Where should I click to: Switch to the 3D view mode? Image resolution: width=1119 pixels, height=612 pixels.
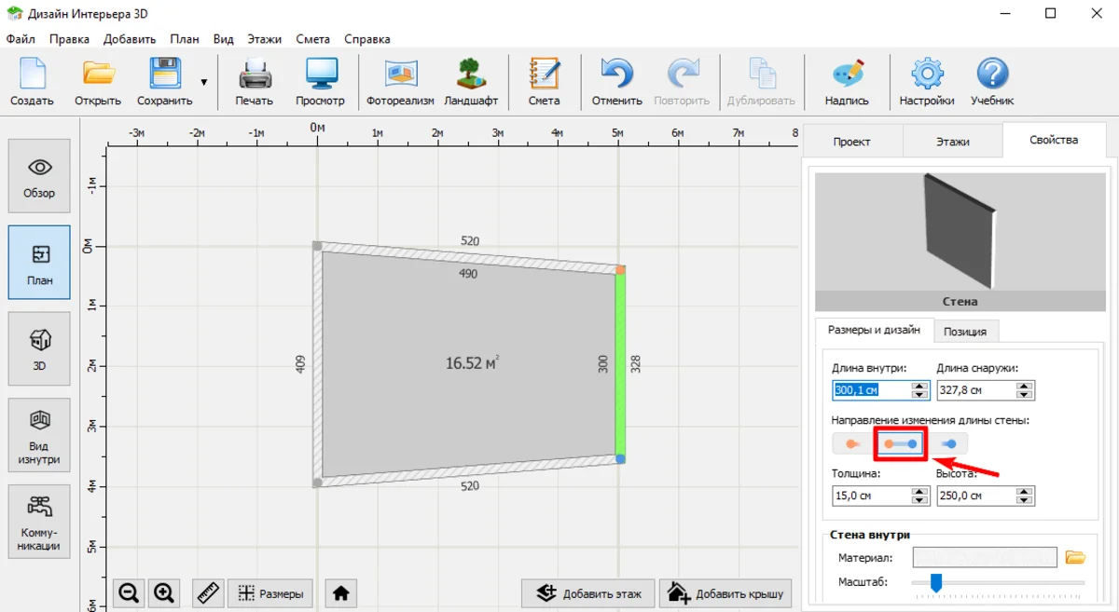[x=39, y=348]
